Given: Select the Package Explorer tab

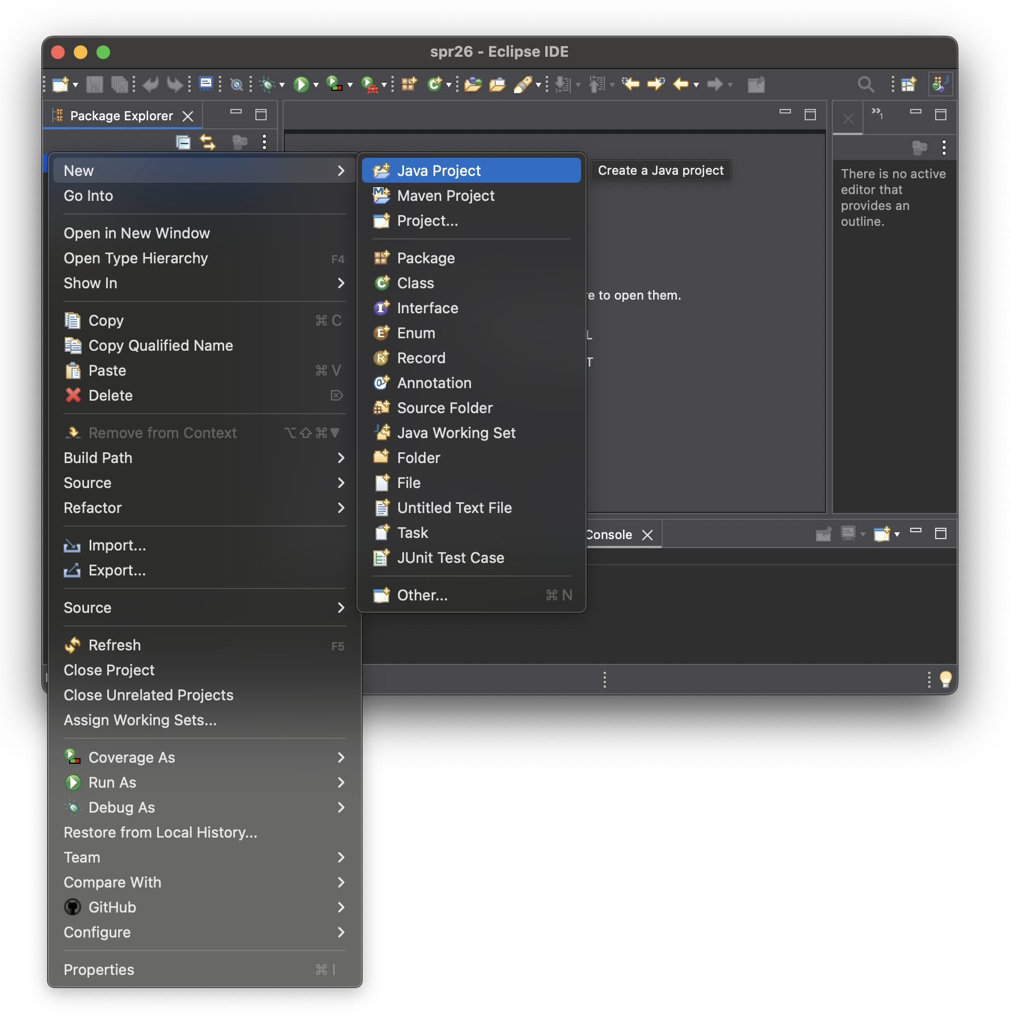Looking at the screenshot, I should (121, 116).
